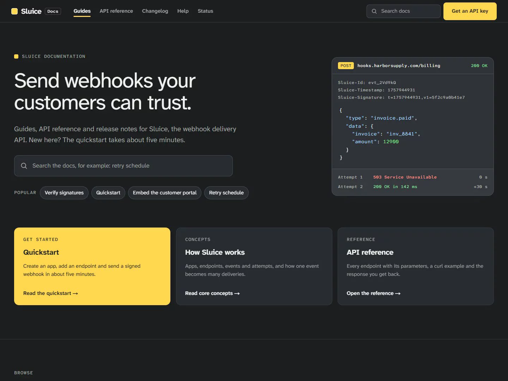Click the hooks.harborsupply.com/billing URL
508x381 pixels.
click(x=399, y=66)
